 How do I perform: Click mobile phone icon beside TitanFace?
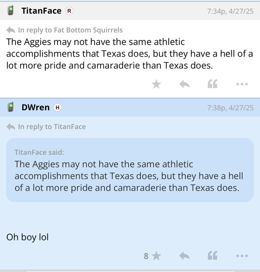point(11,11)
